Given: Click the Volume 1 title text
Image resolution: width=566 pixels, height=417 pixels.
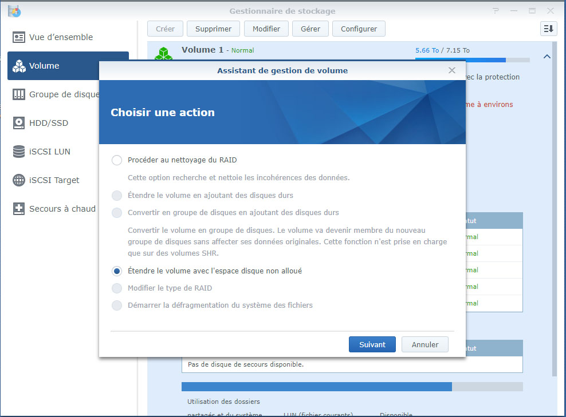Looking at the screenshot, I should (202, 50).
